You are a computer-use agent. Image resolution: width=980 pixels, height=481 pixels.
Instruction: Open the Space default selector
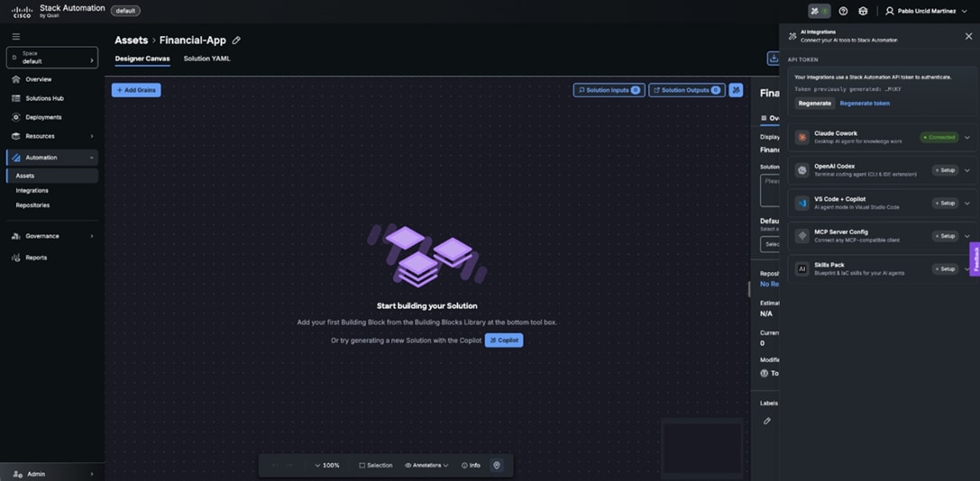point(52,58)
